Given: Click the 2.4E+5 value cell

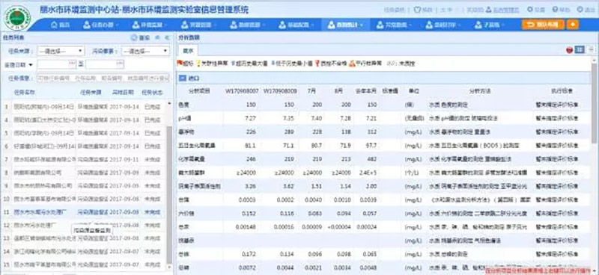Looking at the screenshot, I should 368,173.
